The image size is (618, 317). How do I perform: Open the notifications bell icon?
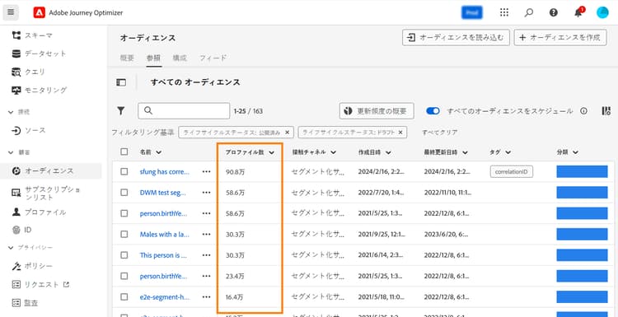pos(578,12)
